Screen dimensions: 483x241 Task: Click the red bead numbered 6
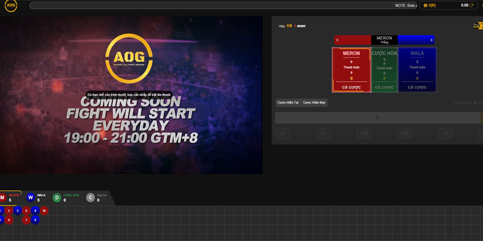coord(26,211)
